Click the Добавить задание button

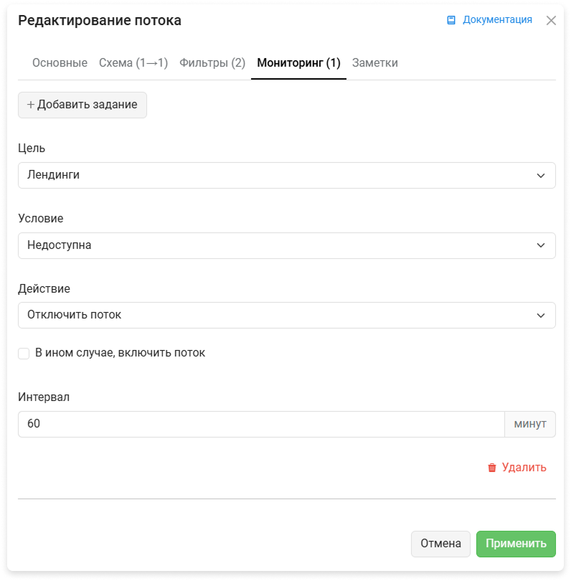(x=82, y=105)
